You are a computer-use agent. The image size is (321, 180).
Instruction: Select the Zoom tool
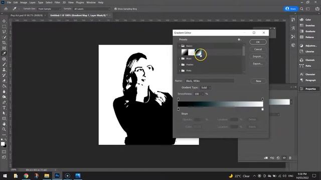click(4, 129)
